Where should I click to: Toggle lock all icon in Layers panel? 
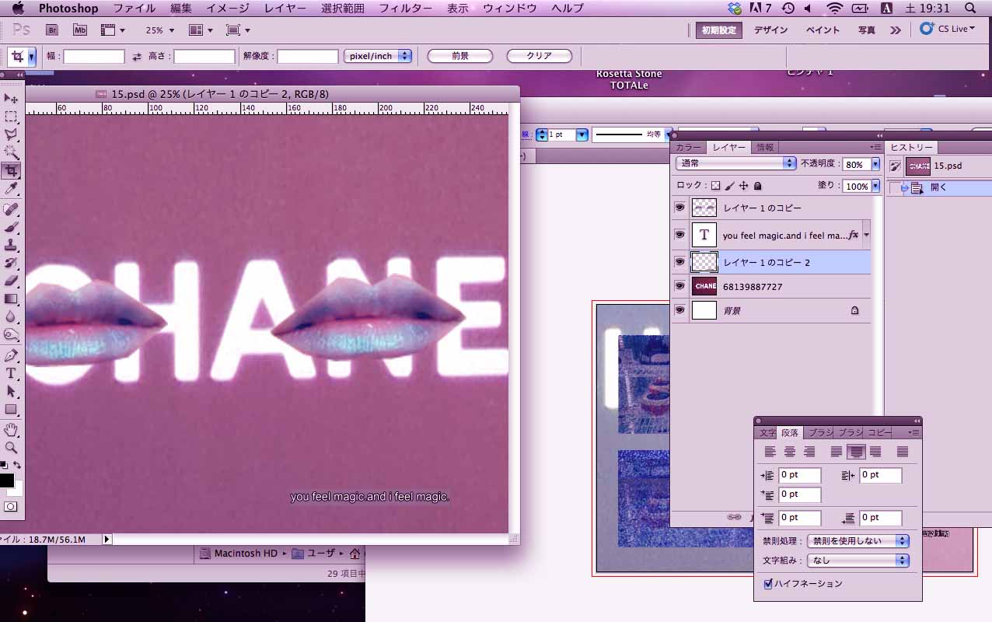757,186
